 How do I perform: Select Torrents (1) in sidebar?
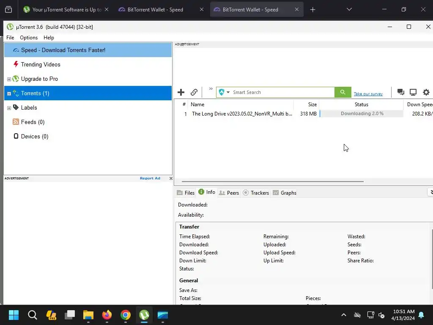[88, 93]
